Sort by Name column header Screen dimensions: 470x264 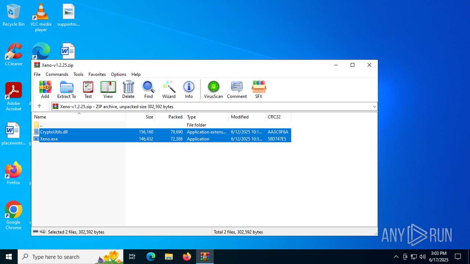[x=79, y=117]
